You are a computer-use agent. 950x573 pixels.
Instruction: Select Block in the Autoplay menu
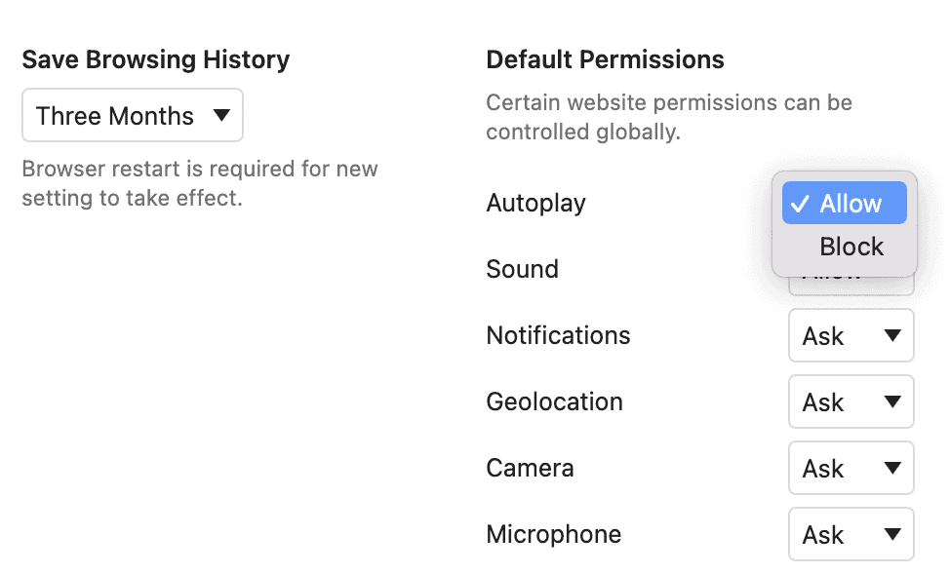tap(851, 247)
